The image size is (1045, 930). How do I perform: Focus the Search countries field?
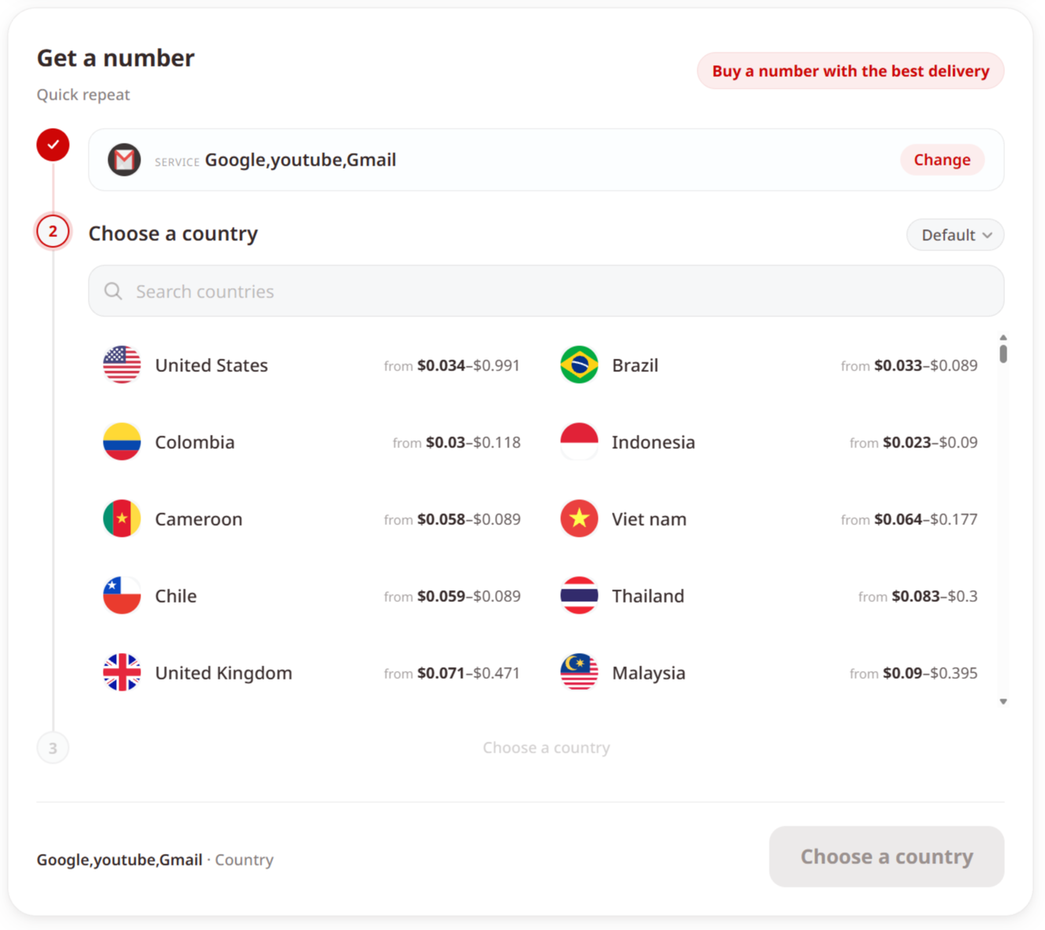pos(546,291)
